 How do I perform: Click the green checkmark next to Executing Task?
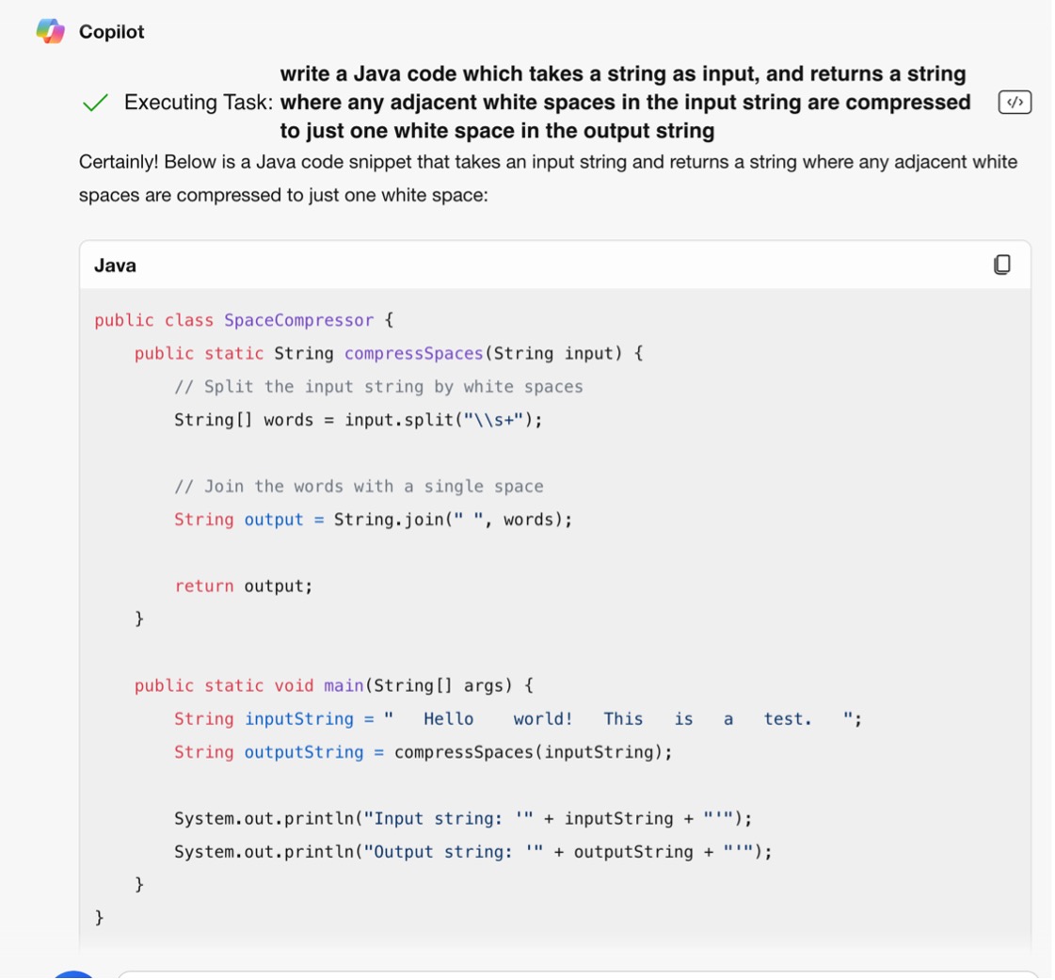[x=95, y=103]
